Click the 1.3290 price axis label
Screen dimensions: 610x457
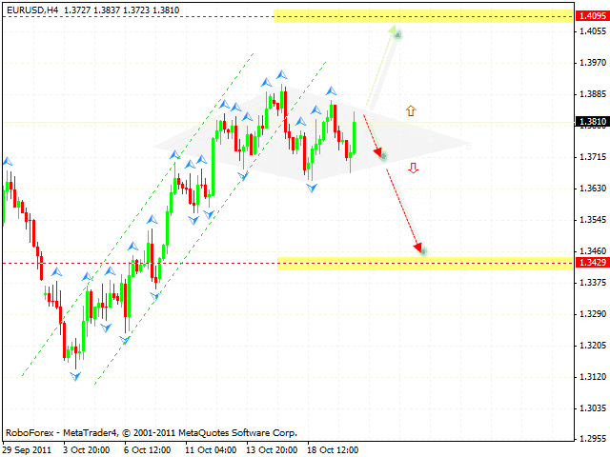coord(593,314)
